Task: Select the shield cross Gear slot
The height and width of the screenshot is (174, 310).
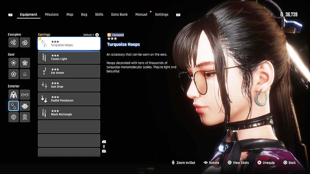Action: pos(25,63)
